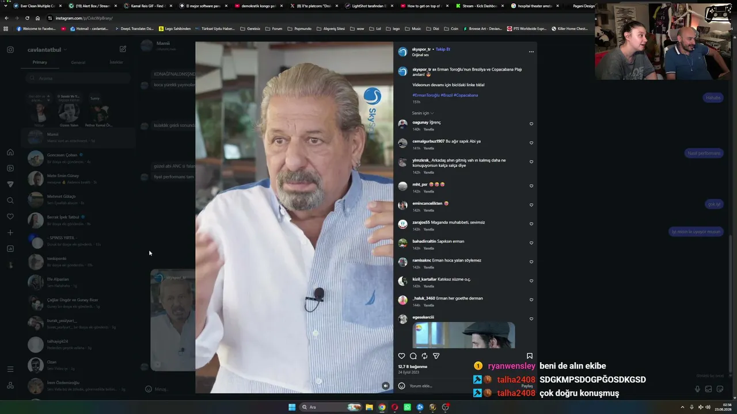
Task: Go to Instagram Home in the sidebar
Action: coord(10,152)
